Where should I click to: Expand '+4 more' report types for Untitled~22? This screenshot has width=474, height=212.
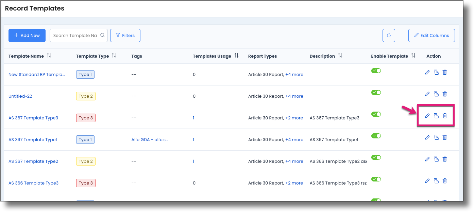pos(294,96)
